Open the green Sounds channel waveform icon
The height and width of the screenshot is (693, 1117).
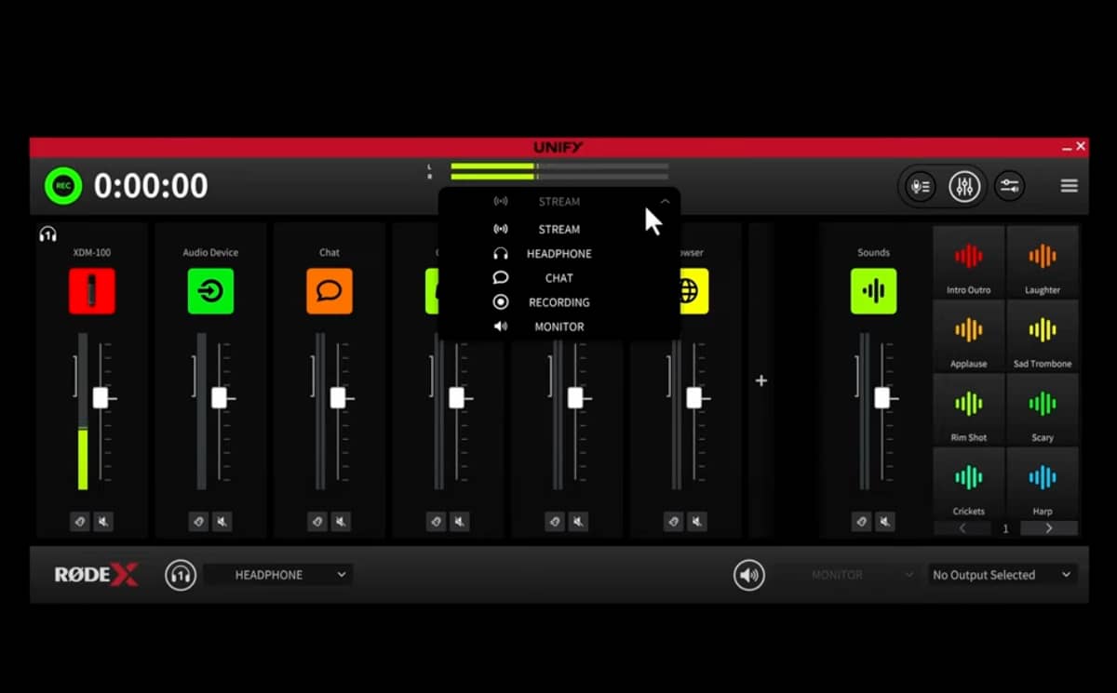pos(873,291)
